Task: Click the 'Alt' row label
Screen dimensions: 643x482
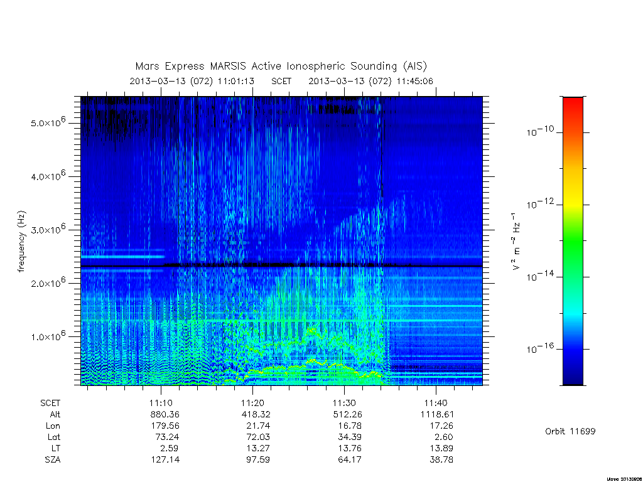Action: (x=55, y=414)
